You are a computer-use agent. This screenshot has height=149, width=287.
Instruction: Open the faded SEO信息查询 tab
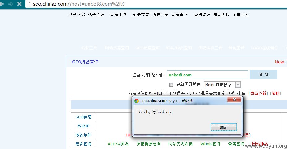pos(148,48)
